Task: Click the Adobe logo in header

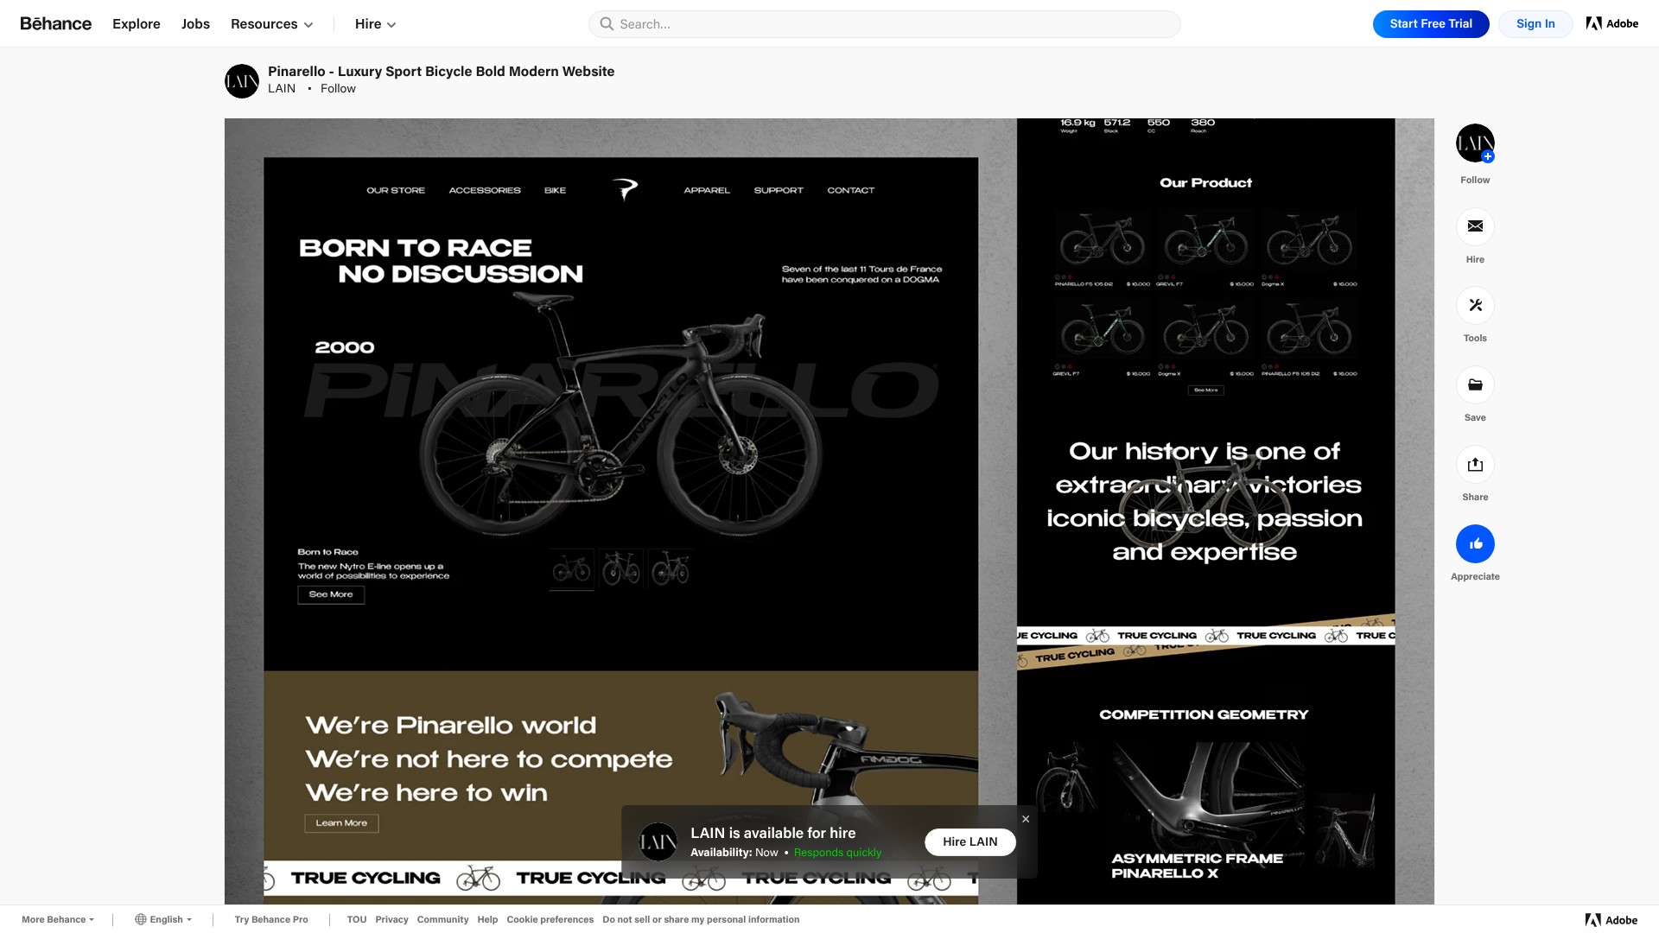Action: [x=1611, y=24]
